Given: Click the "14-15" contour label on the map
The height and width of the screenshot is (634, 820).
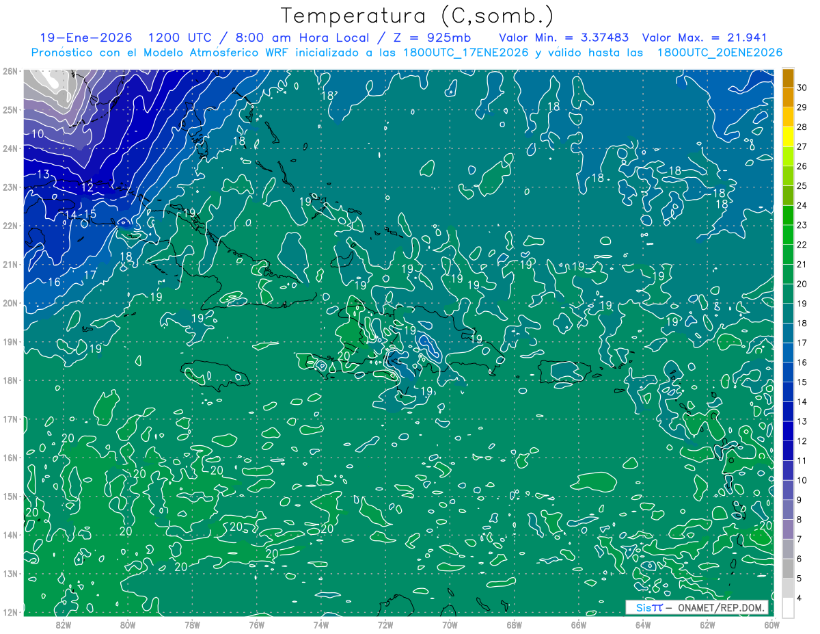Looking at the screenshot, I should pos(80,215).
